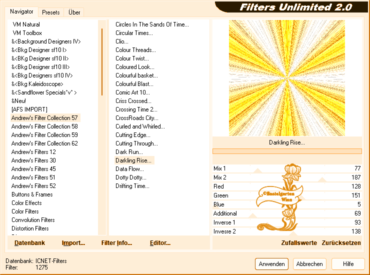Screen dimensions: 370x275
Task: Select &<Sandflower Specials°v°> category
Action: [44, 92]
